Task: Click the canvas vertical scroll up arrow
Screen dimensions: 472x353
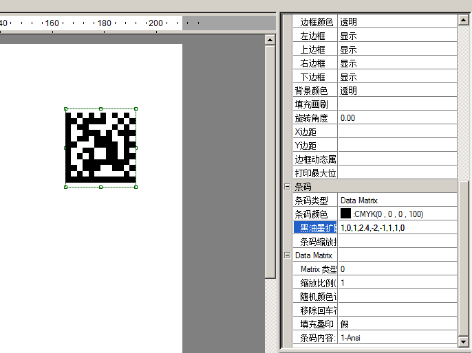Action: (x=270, y=40)
